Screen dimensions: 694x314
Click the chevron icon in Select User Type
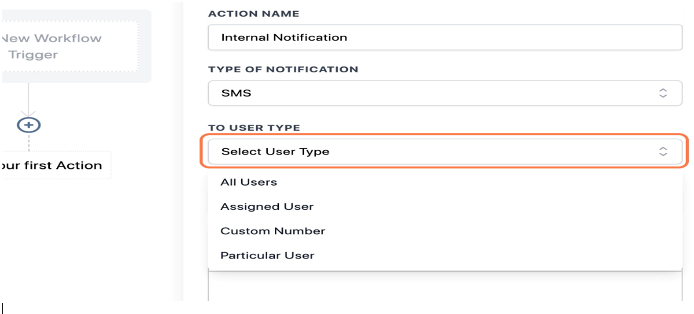(663, 152)
